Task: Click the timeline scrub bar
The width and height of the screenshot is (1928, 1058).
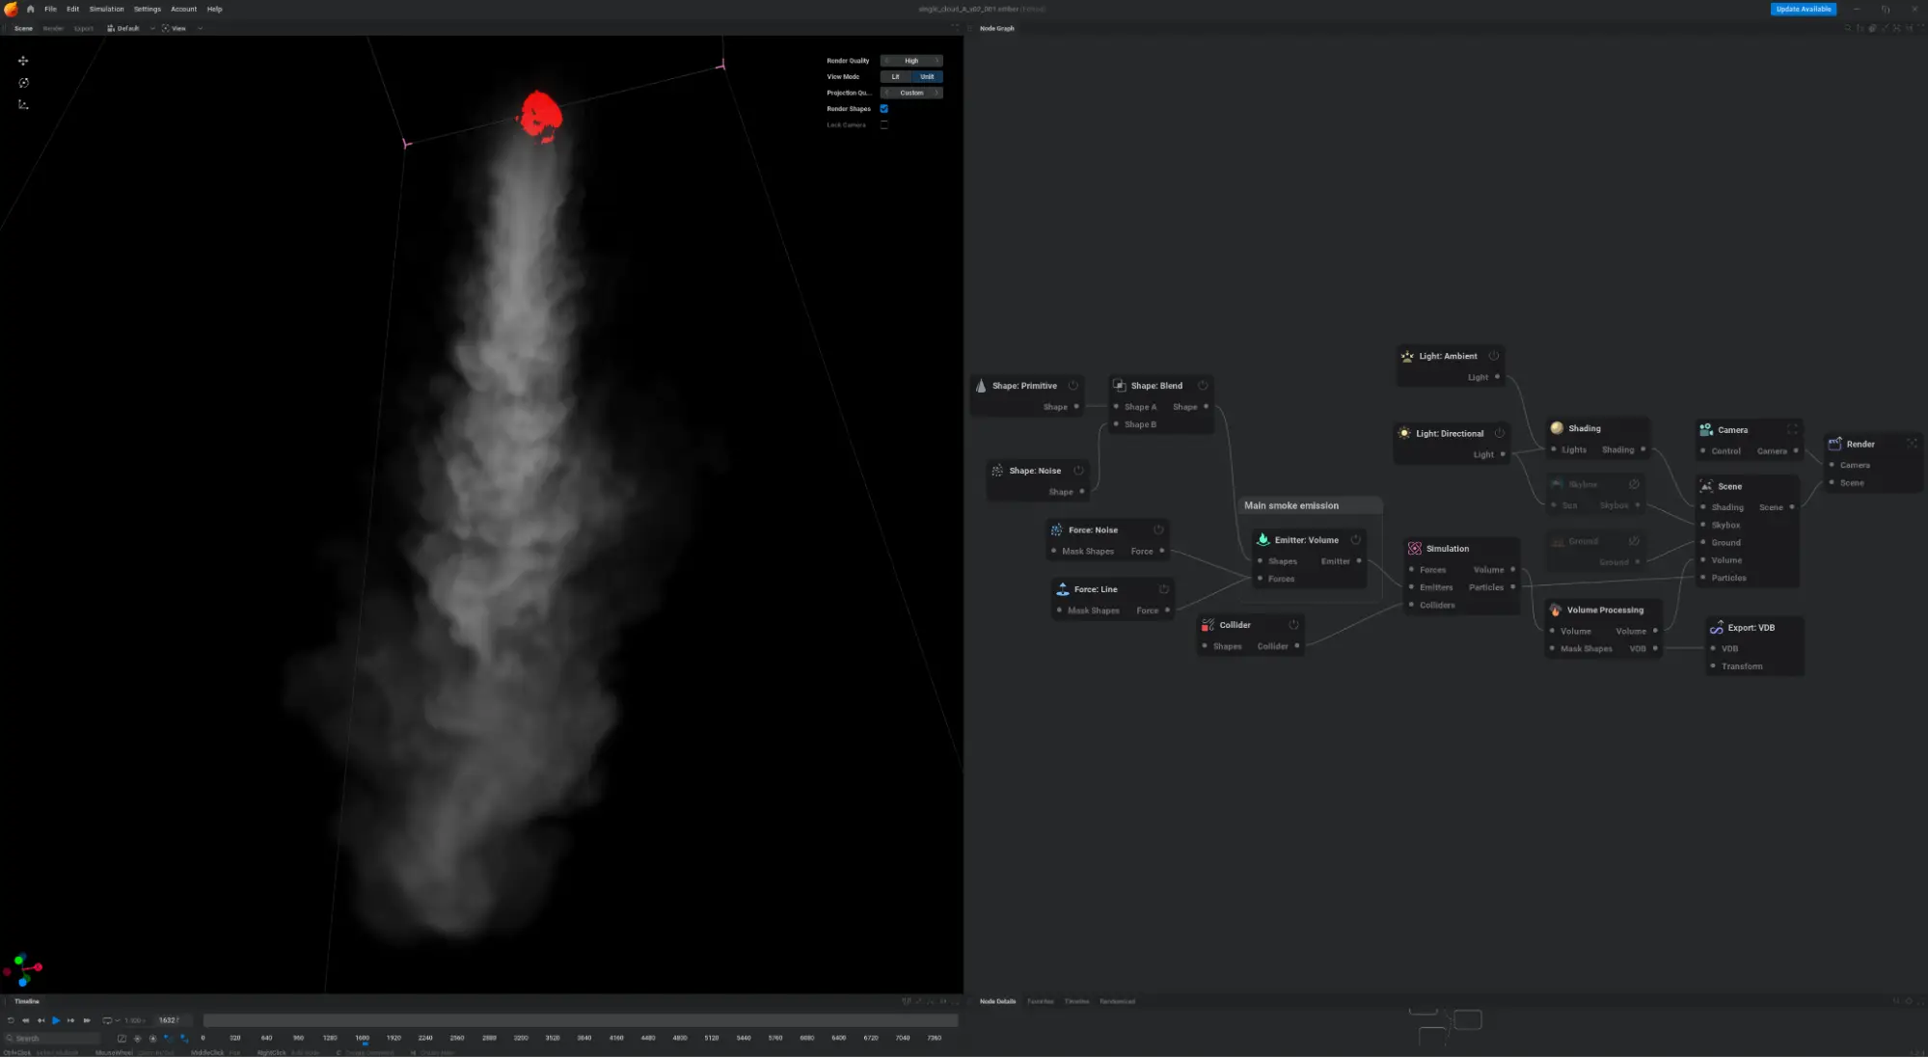Action: click(580, 1020)
